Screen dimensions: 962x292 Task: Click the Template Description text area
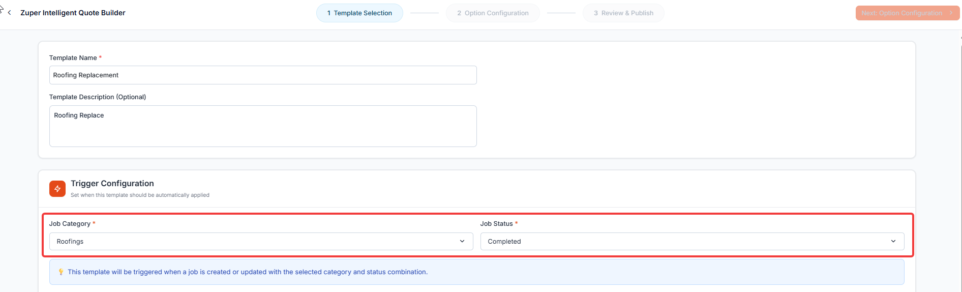coord(263,126)
